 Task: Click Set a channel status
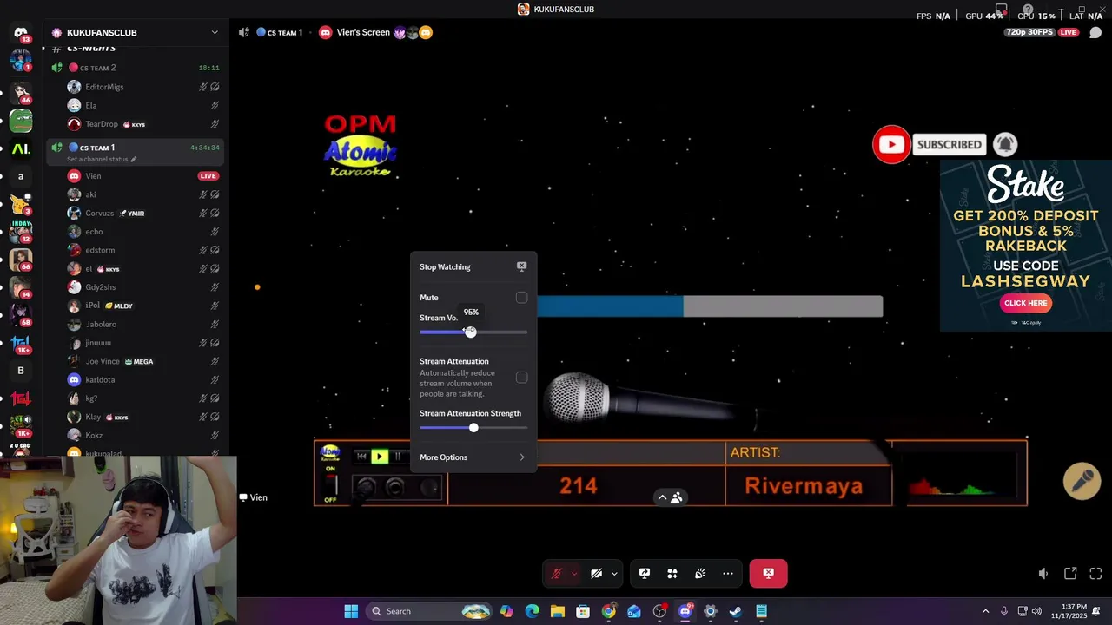[97, 160]
